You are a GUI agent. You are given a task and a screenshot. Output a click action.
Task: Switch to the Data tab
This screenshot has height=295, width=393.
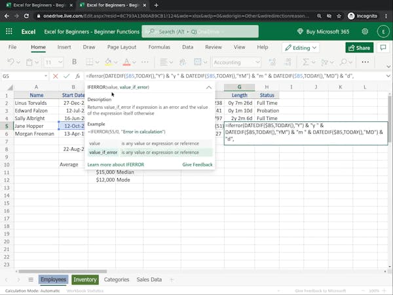pyautogui.click(x=188, y=47)
